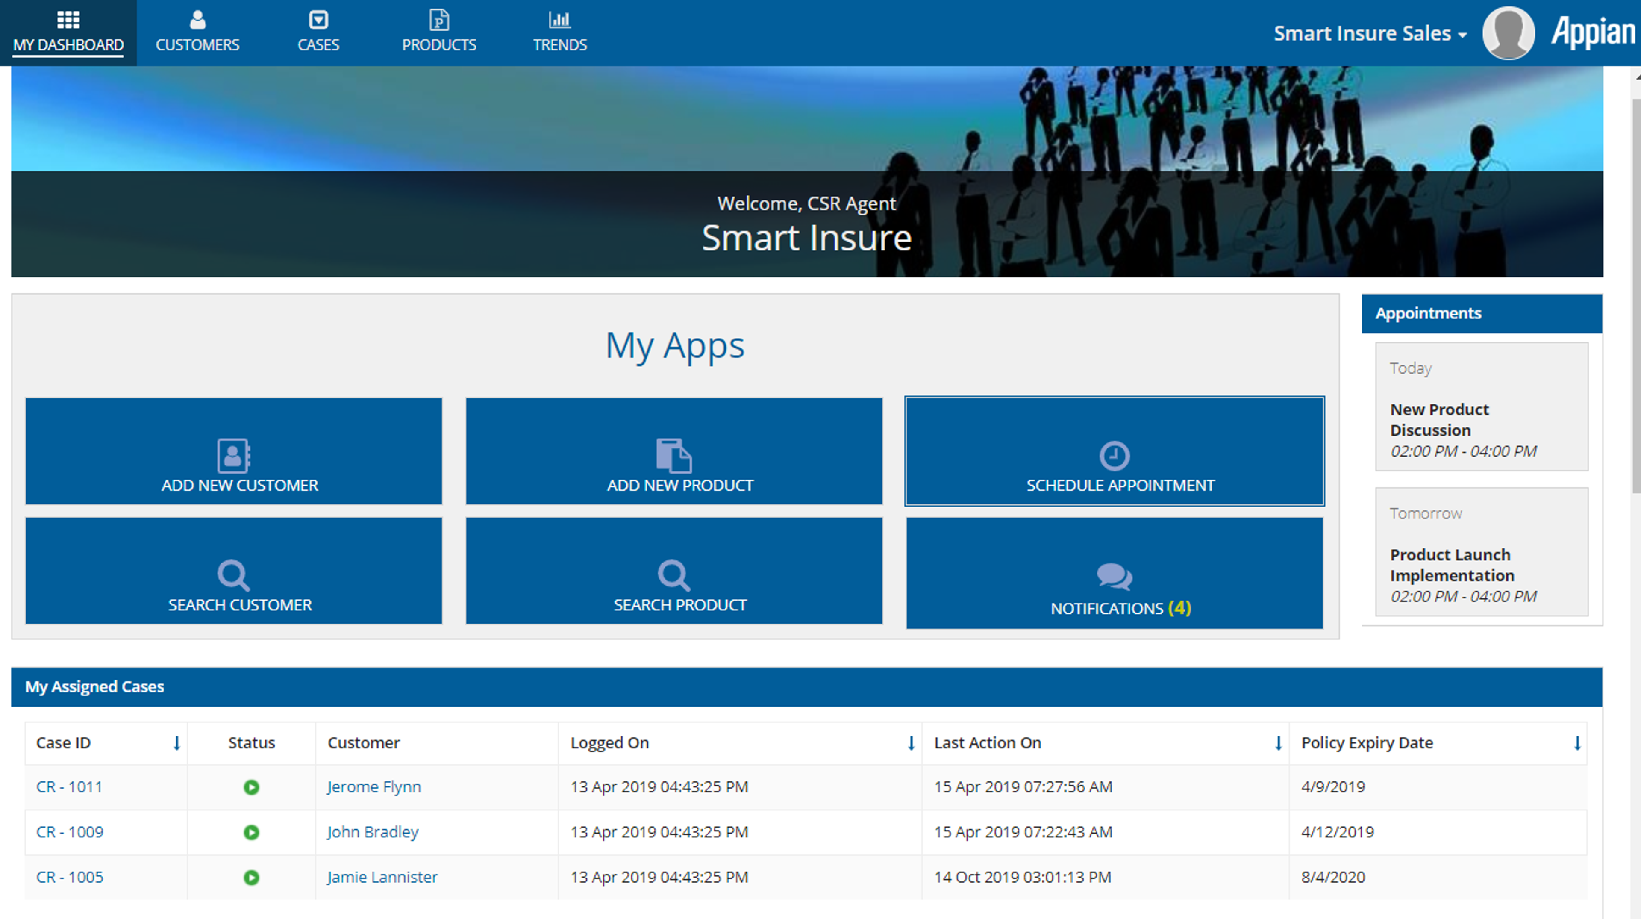The image size is (1641, 919).
Task: Click the chat bubbles icon on Notifications
Action: click(x=1114, y=577)
